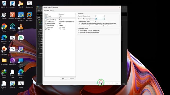Click the Add... device button
170x95 pixels.
(63, 79)
